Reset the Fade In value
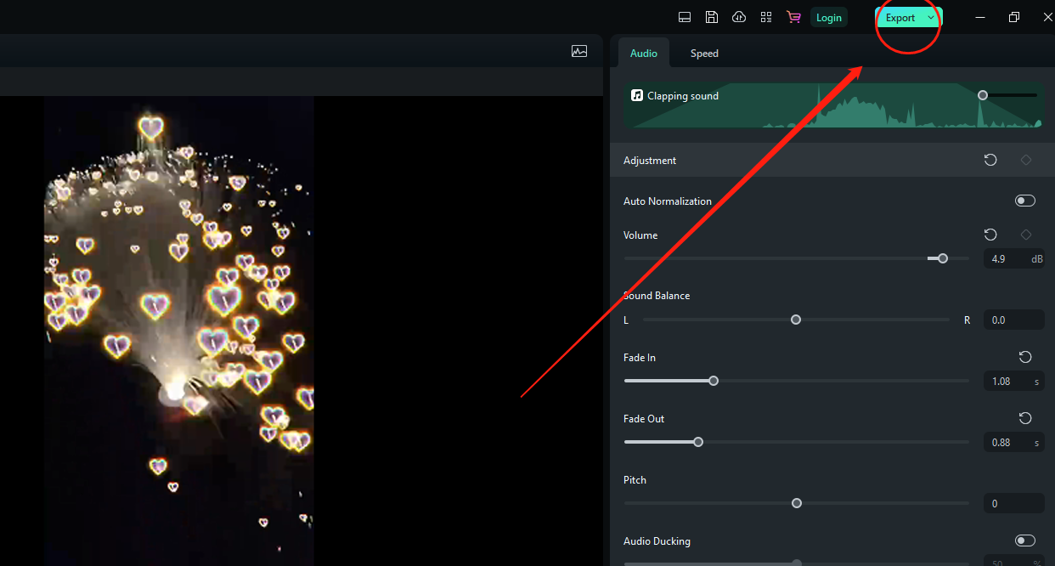 (x=1025, y=357)
